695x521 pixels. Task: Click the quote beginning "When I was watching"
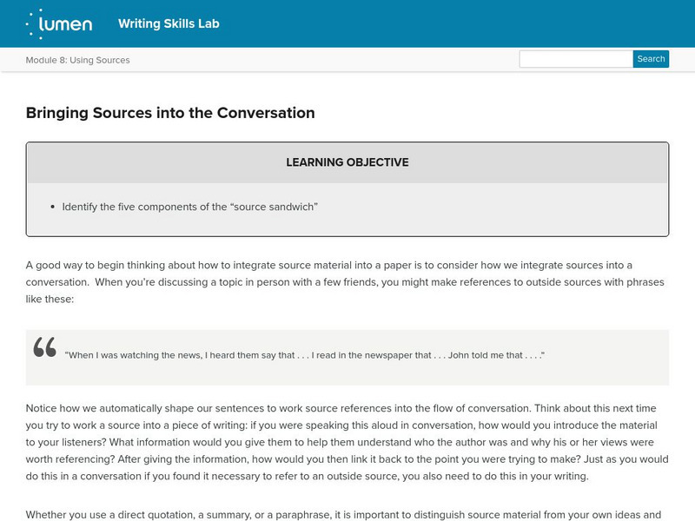[304, 354]
